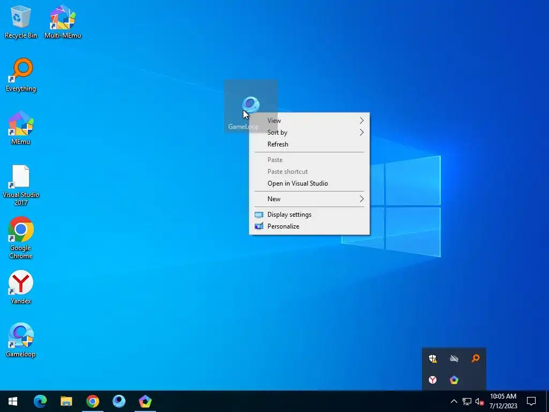The image size is (549, 412).
Task: Open File Explorer from the taskbar
Action: [x=66, y=401]
